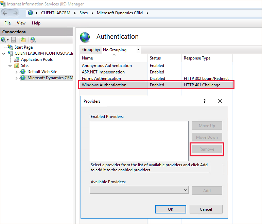The height and width of the screenshot is (224, 262).
Task: Open breadcrumb arrow after Microsoft Dynamics CRM
Action: pos(147,13)
